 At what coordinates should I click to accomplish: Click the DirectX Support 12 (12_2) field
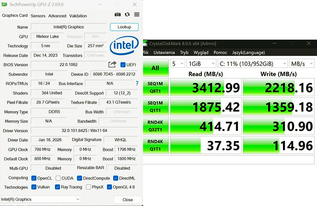(122, 93)
